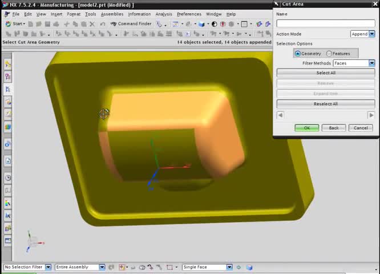Open the Window menu
This screenshot has height=274, width=380.
(214, 14)
